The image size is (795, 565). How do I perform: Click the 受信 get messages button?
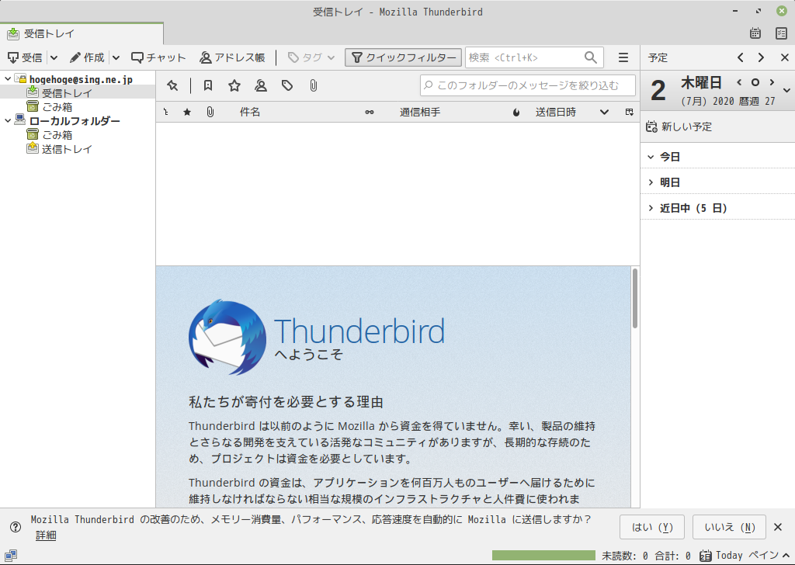tap(25, 57)
